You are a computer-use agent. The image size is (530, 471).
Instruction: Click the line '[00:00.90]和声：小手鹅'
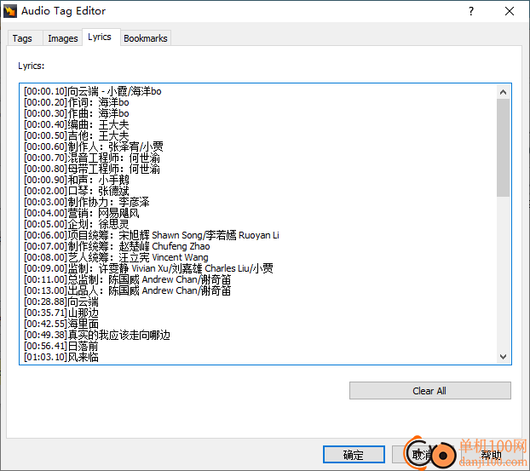[x=77, y=180]
